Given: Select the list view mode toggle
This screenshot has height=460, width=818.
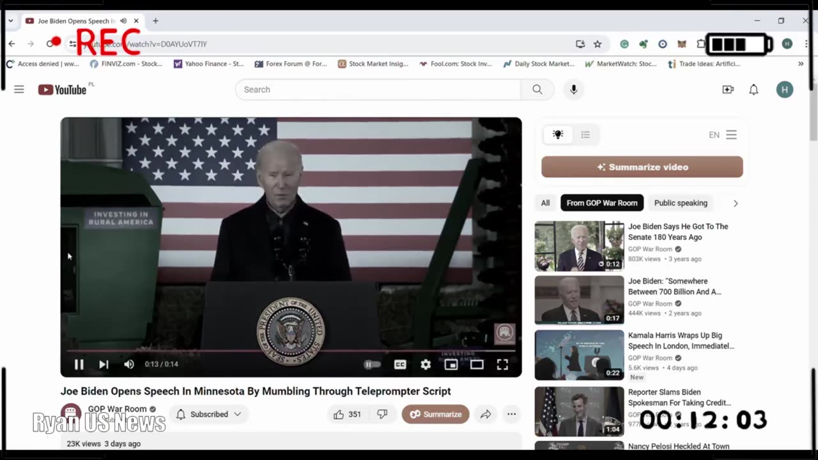Looking at the screenshot, I should pyautogui.click(x=585, y=135).
